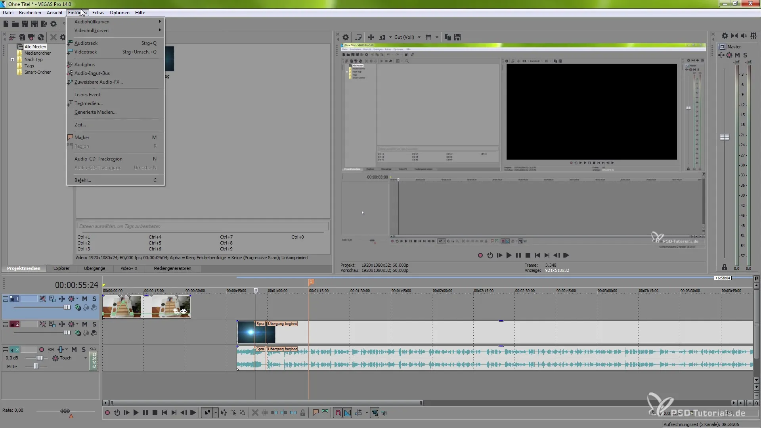Screen dimensions: 761x428
Task: Open track 3 Touch automation mode dropdown
Action: tap(85, 358)
